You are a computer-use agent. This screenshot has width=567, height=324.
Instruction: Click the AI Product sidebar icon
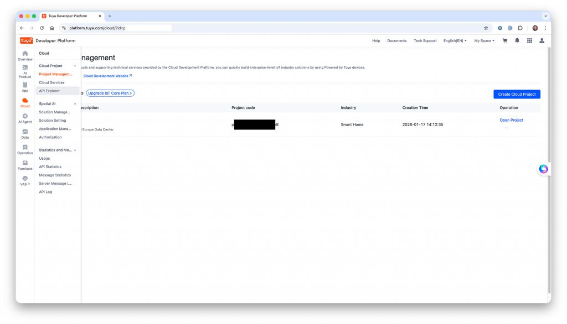coord(25,70)
